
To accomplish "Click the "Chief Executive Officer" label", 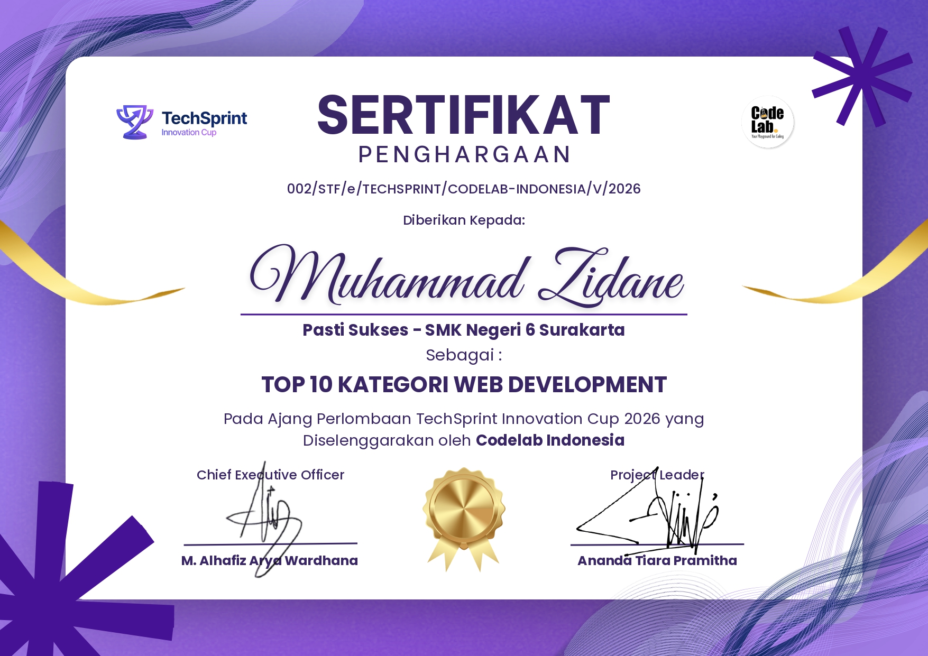I will tap(270, 475).
